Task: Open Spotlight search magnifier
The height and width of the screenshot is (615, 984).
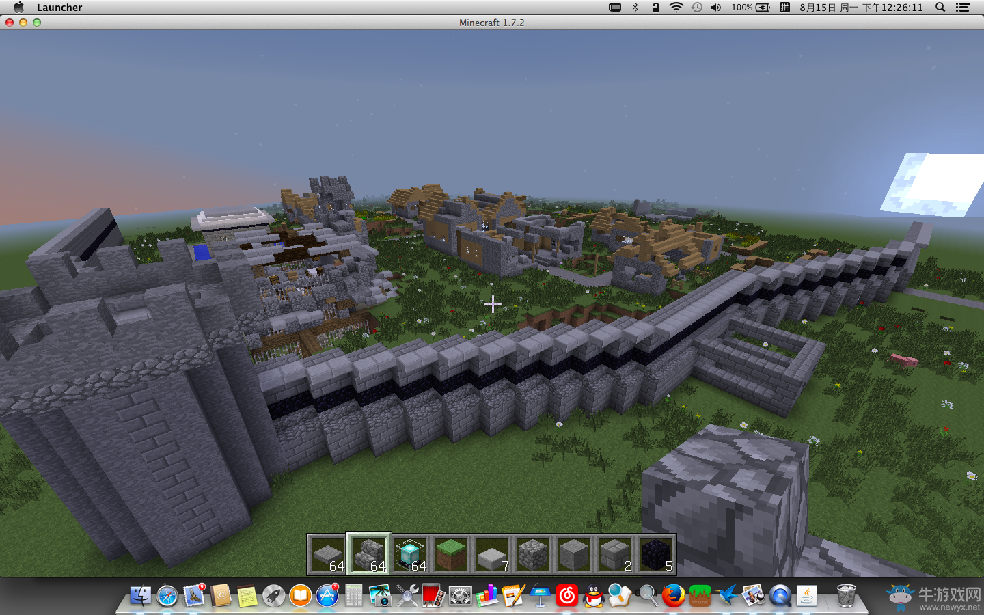Action: point(940,7)
